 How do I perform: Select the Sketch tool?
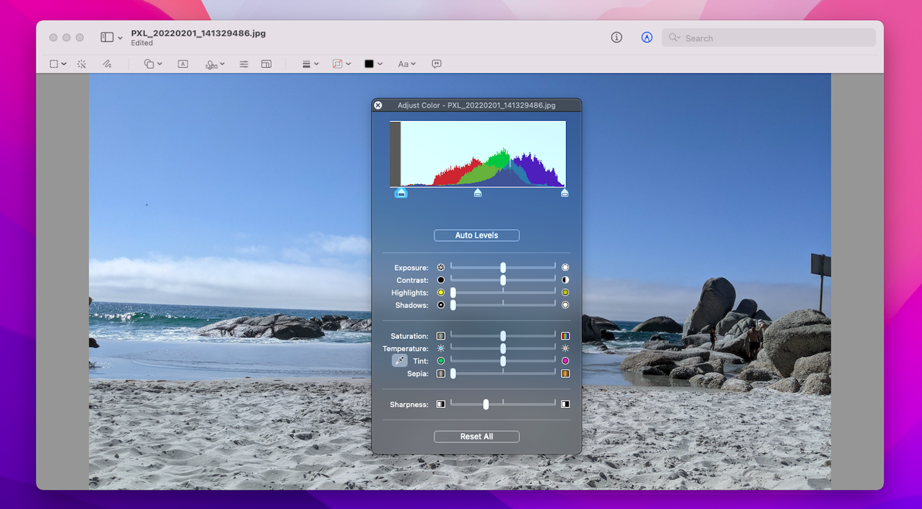pyautogui.click(x=107, y=63)
